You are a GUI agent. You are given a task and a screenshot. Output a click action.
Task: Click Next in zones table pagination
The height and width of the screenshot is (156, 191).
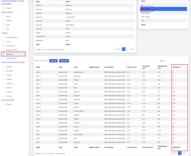click(x=132, y=49)
